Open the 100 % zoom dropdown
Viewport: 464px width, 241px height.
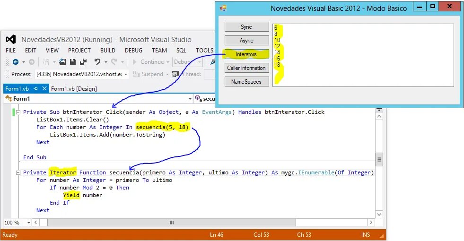click(x=29, y=223)
